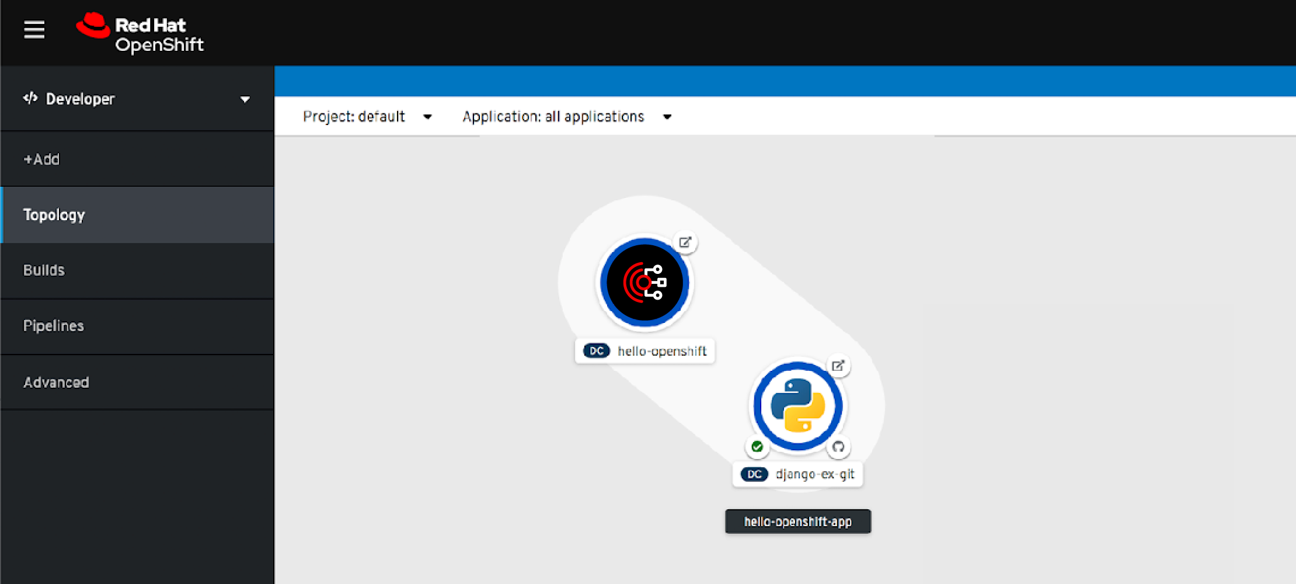Open GitHub source icon on django node
Image resolution: width=1296 pixels, height=584 pixels.
pyautogui.click(x=838, y=447)
